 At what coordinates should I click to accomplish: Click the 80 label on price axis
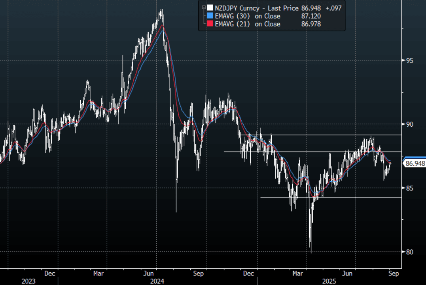(x=410, y=252)
